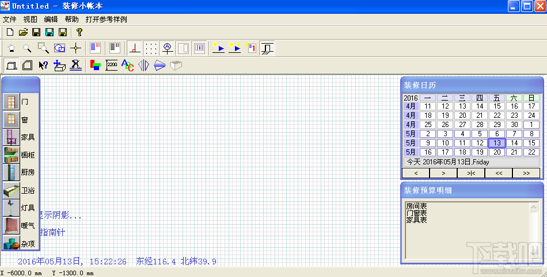Choose the 灯具 lighting category icon

point(11,208)
